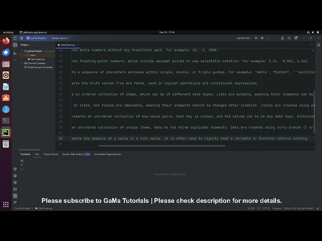The height and width of the screenshot is (241, 322).
Task: Select Scratches and Consoles in tree
Action: tap(38, 67)
